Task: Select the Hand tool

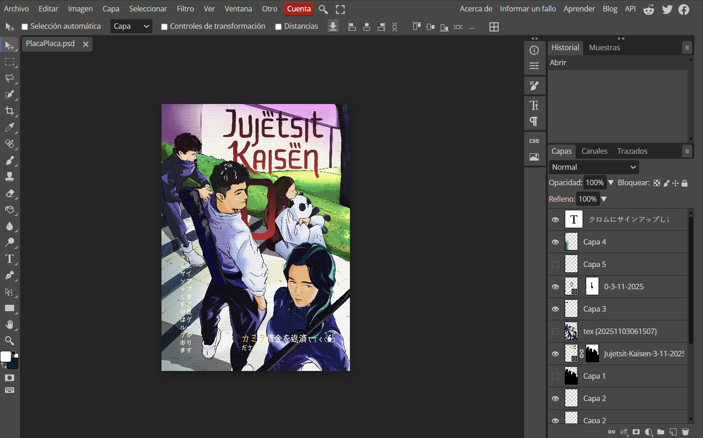Action: click(10, 324)
